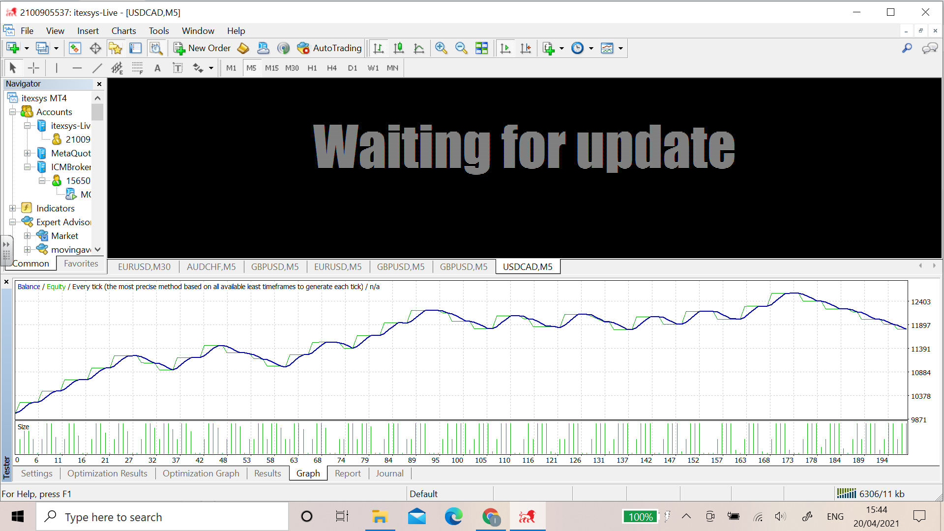
Task: Toggle the Market Watch window icon
Action: point(75,48)
